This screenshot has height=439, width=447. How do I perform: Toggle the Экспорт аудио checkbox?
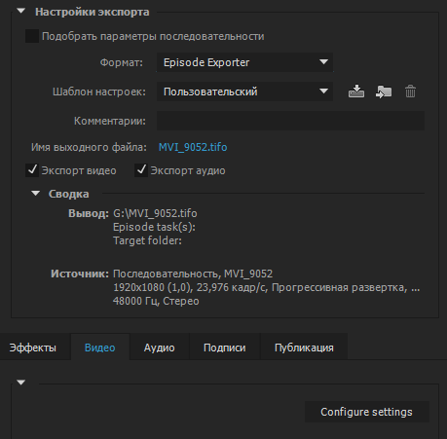click(141, 170)
